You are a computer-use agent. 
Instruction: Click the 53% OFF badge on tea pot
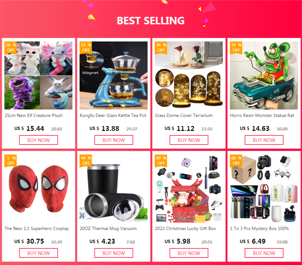86,47
